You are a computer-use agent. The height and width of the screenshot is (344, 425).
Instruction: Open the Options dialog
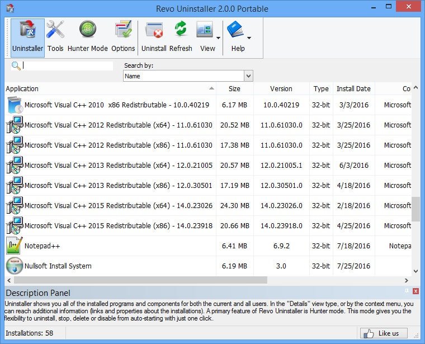[123, 37]
